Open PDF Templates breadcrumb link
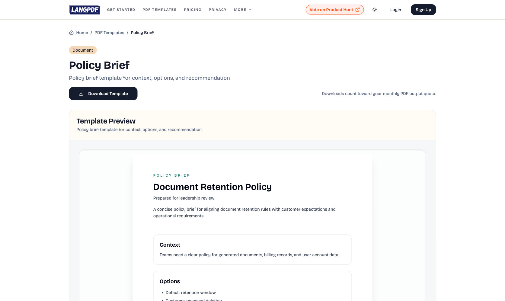 pyautogui.click(x=109, y=33)
